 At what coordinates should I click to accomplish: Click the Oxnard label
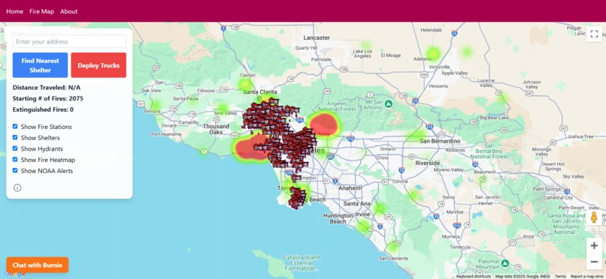pos(168,125)
